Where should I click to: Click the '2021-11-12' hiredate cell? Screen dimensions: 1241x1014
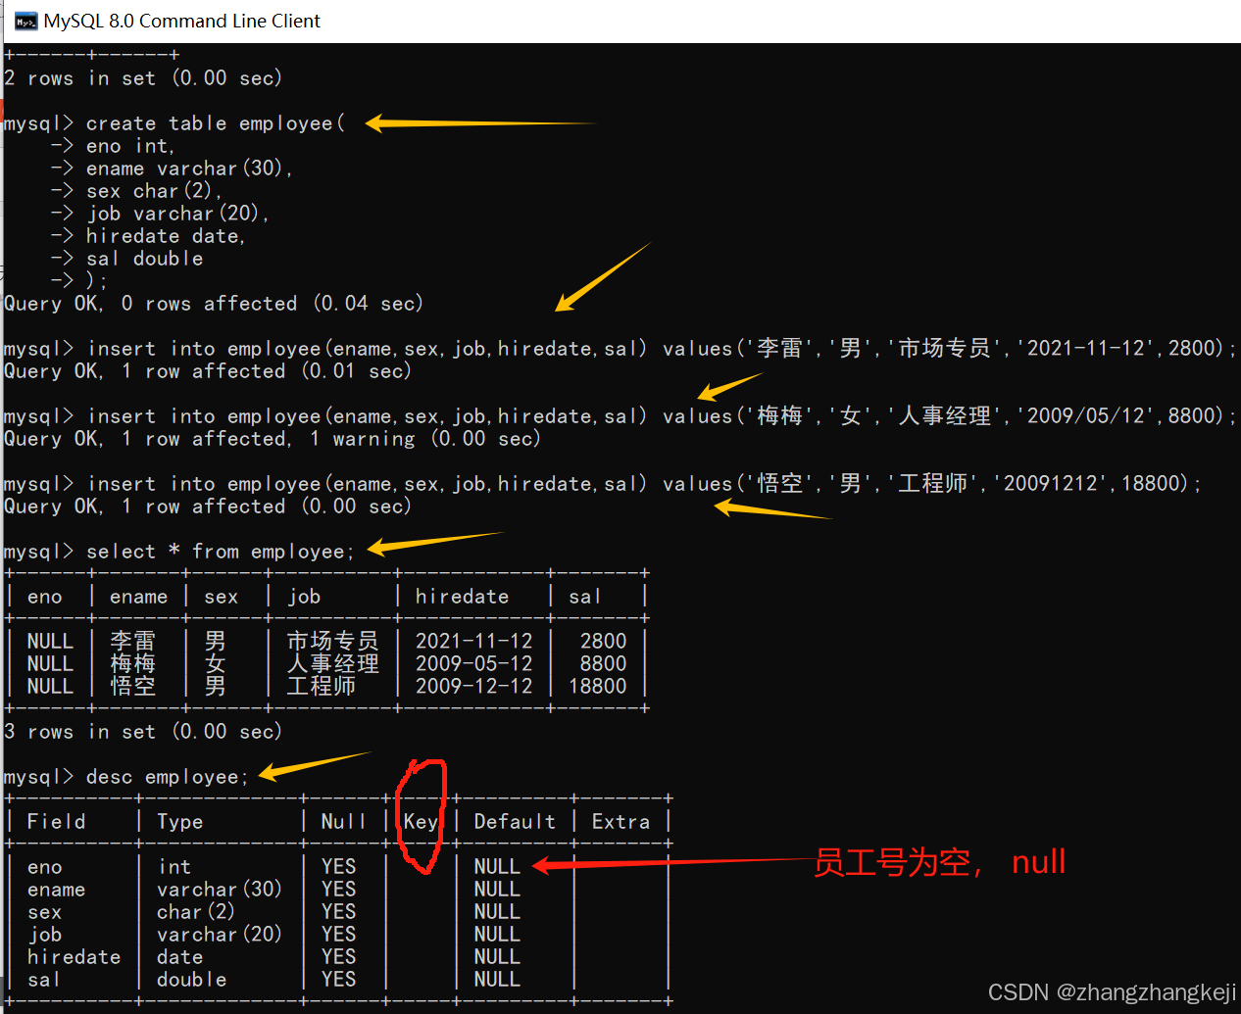(473, 642)
